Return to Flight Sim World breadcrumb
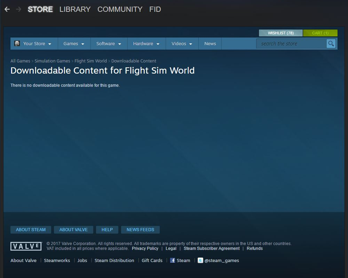This screenshot has width=348, height=278. pos(90,61)
